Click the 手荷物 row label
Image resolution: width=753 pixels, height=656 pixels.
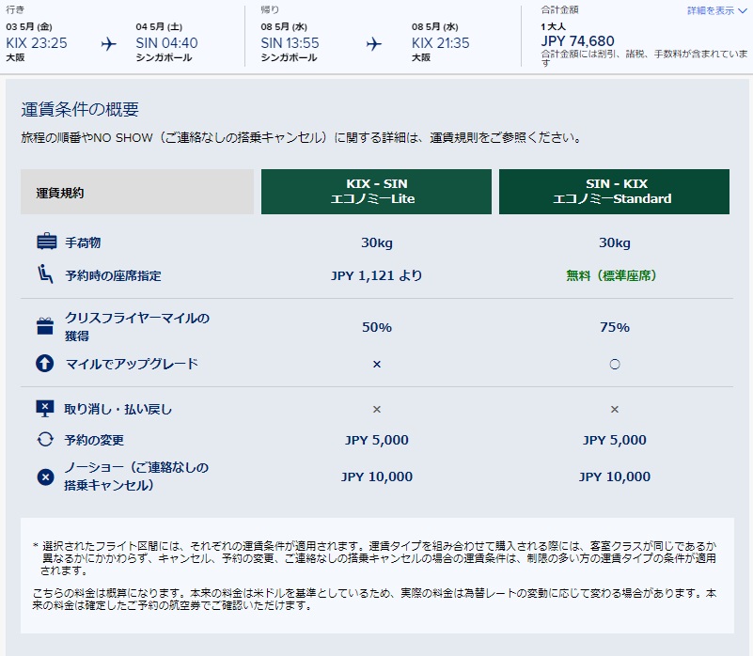tap(83, 242)
